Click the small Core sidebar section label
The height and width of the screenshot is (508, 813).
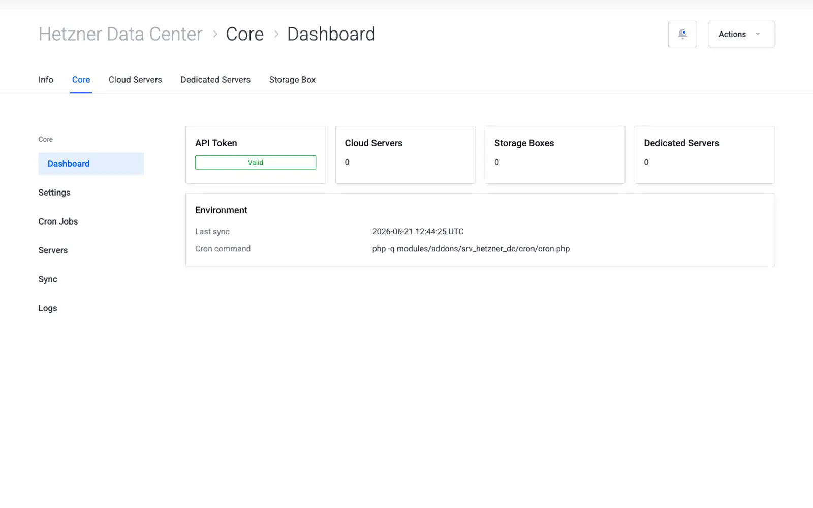pyautogui.click(x=45, y=139)
